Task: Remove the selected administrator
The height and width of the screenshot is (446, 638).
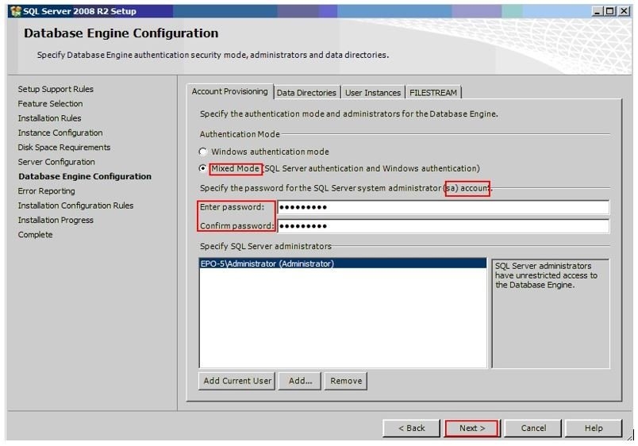Action: 346,381
